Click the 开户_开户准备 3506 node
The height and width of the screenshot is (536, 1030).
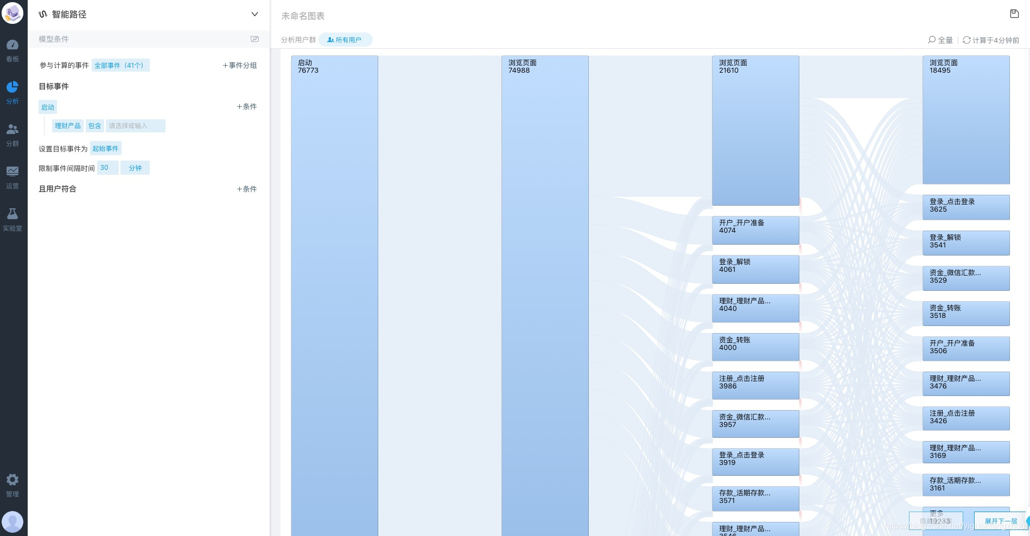(x=966, y=349)
